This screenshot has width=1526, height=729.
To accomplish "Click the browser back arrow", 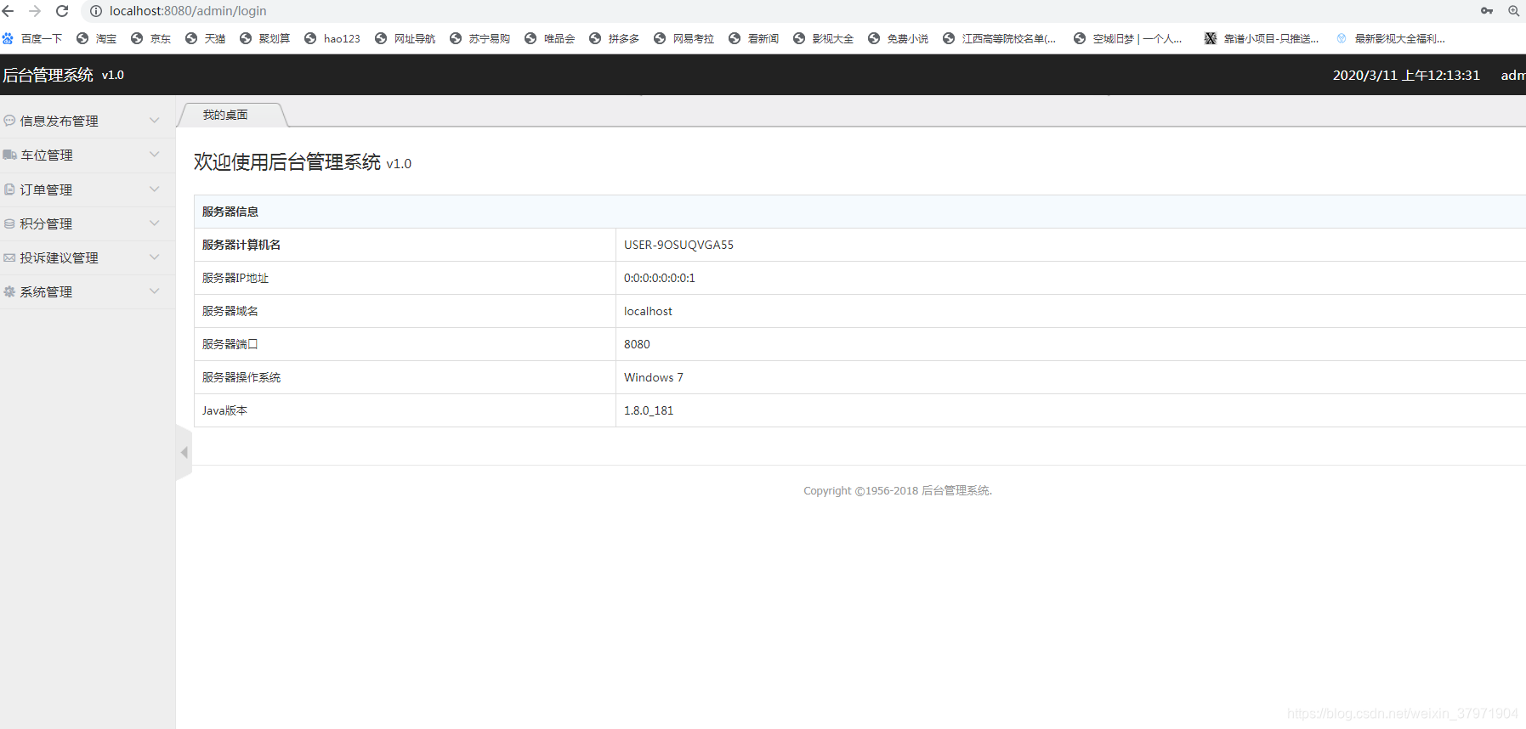I will [x=9, y=11].
